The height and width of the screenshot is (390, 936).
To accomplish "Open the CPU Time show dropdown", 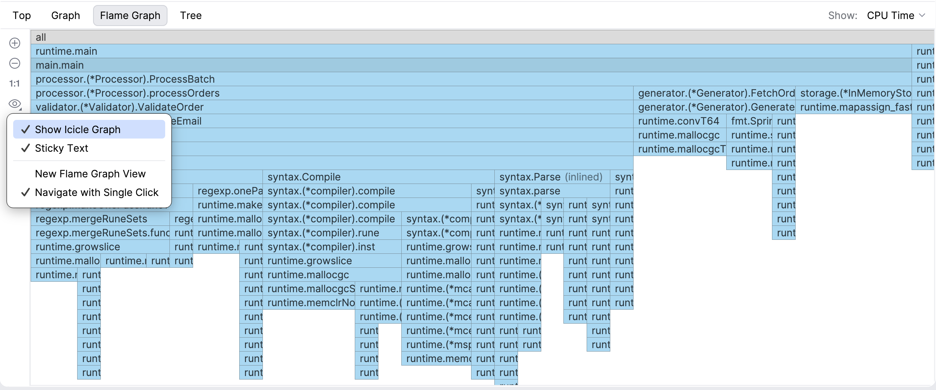I will (x=896, y=16).
